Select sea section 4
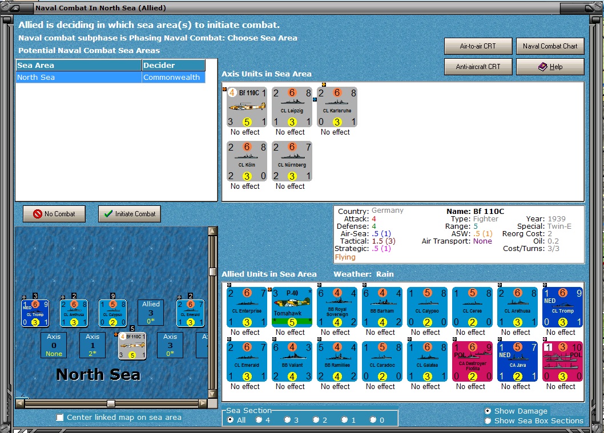 click(259, 420)
